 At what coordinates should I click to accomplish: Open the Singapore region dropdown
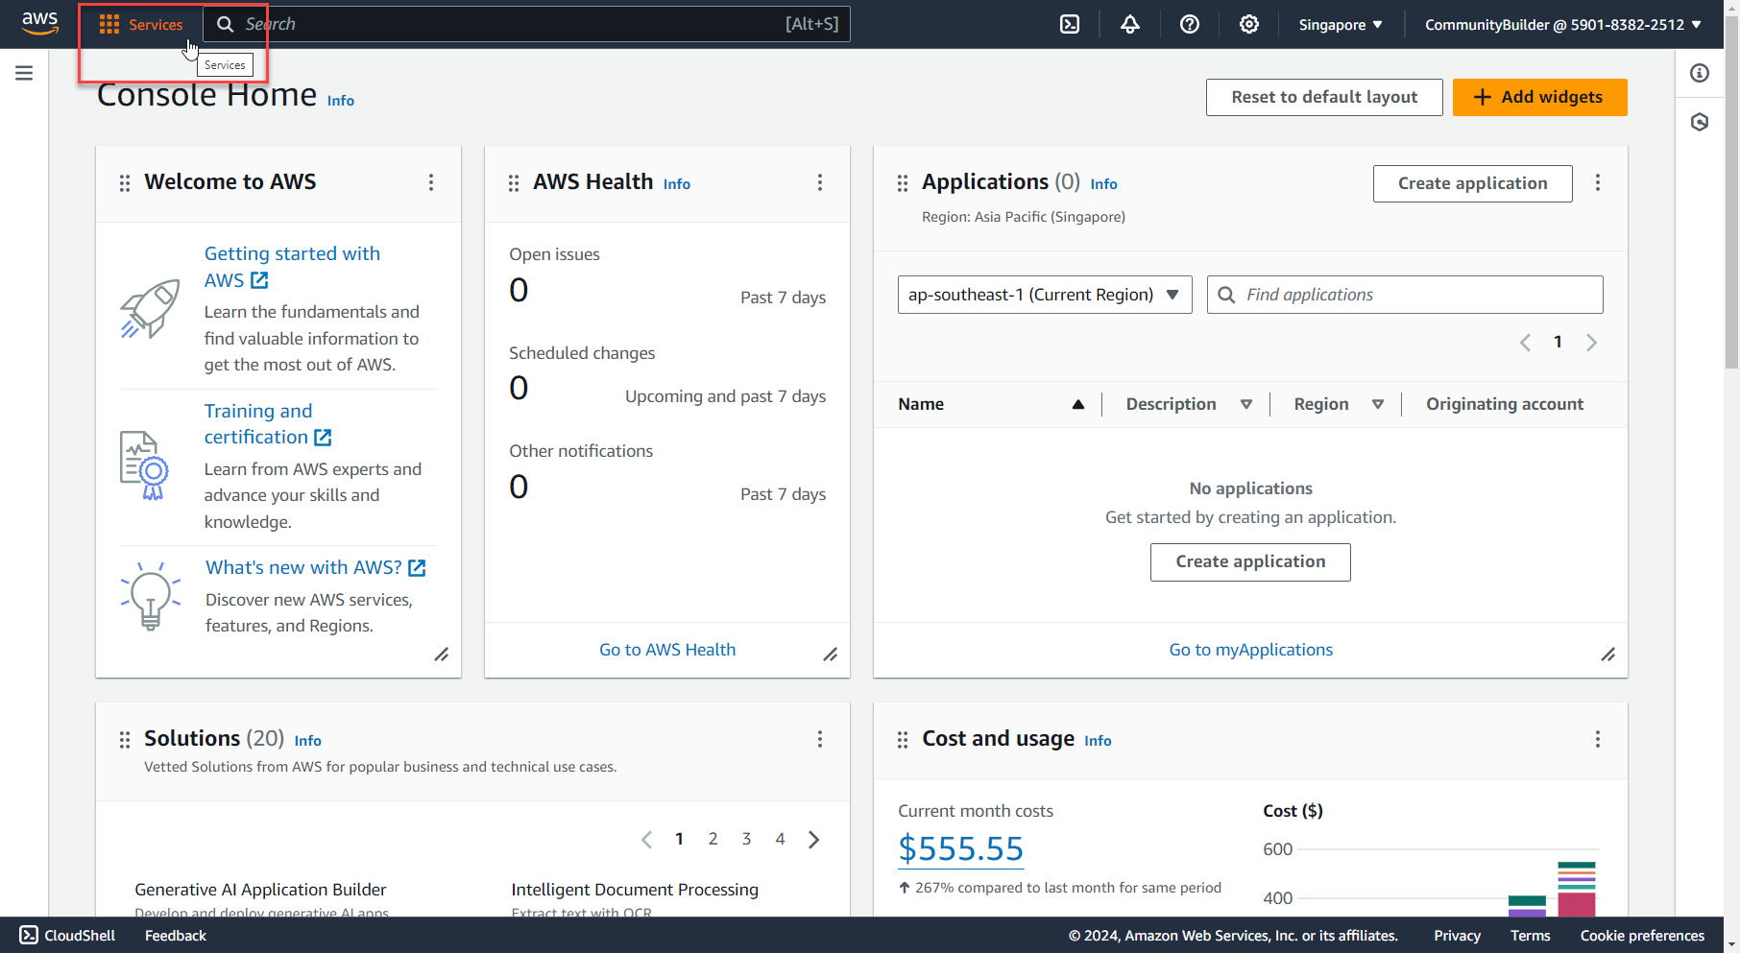click(1341, 24)
